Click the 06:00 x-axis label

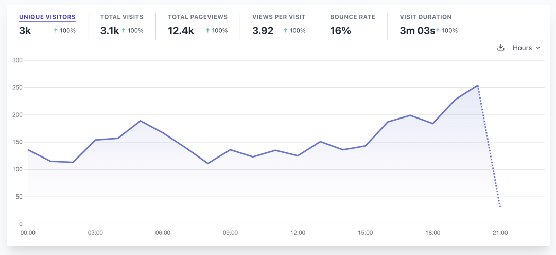coord(163,233)
